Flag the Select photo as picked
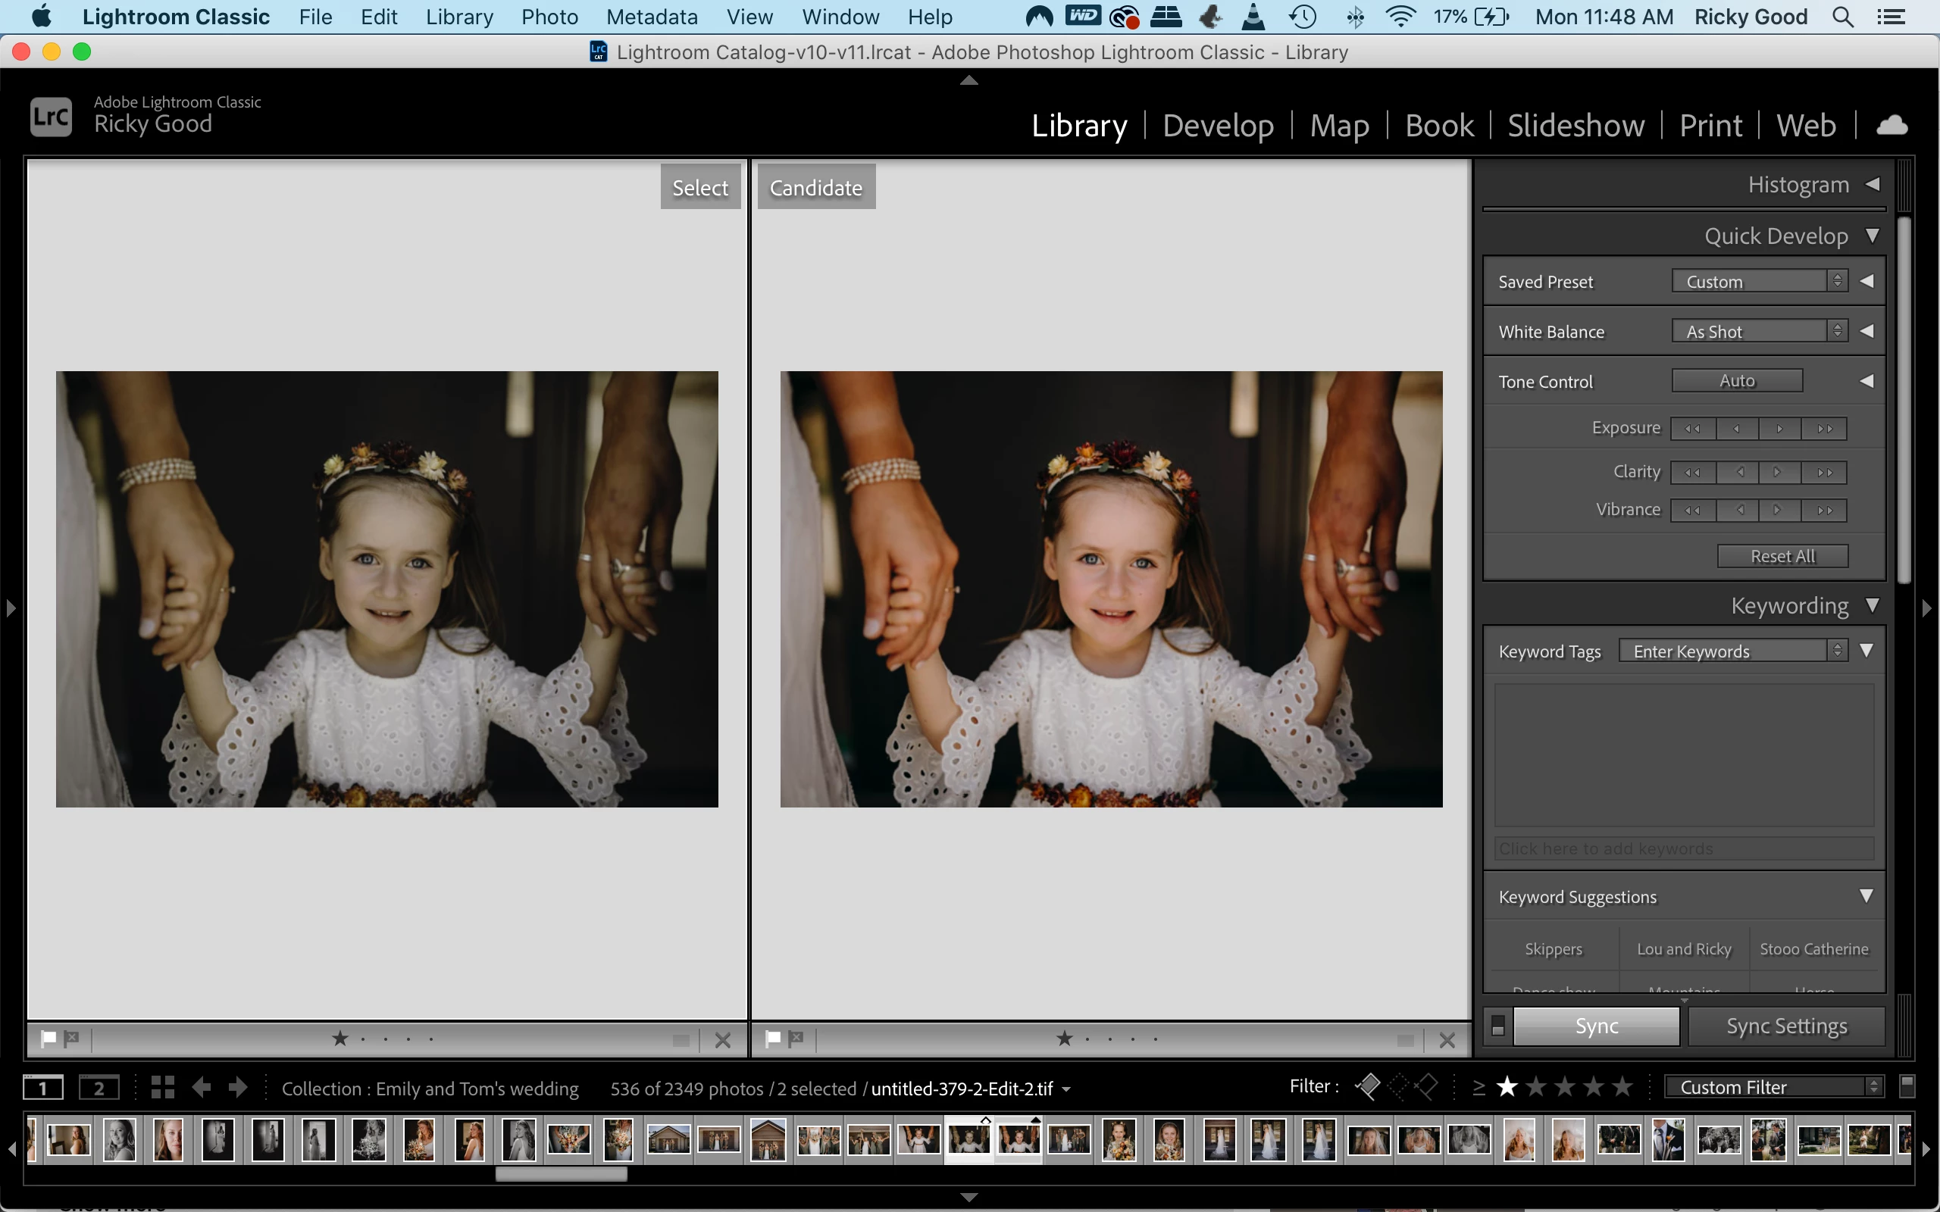1940x1212 pixels. [x=48, y=1039]
